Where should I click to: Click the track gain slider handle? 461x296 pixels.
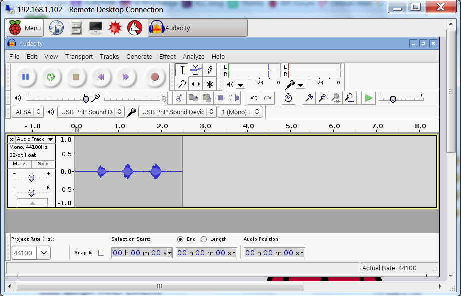31,178
